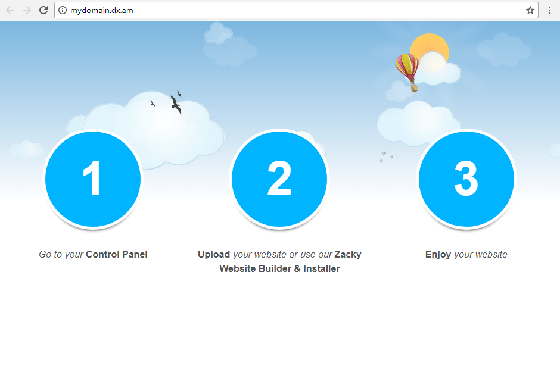Click the blue circle numbered 1

(93, 179)
